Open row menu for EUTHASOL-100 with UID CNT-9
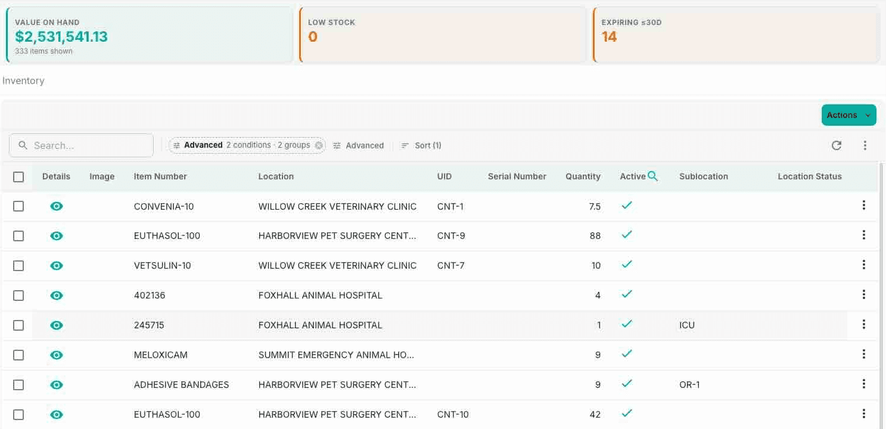Viewport: 886px width, 429px height. point(863,235)
